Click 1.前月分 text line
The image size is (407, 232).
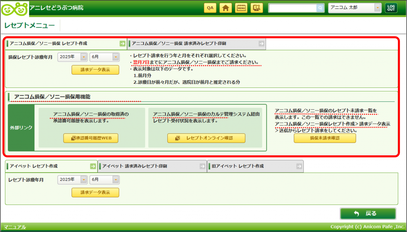(x=142, y=75)
